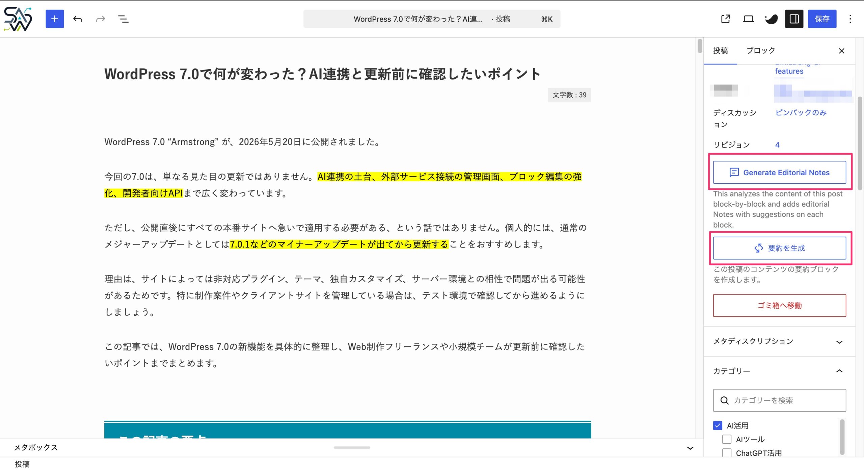The width and height of the screenshot is (864, 471).
Task: Uncheck the AI活用 category checkbox
Action: click(718, 425)
